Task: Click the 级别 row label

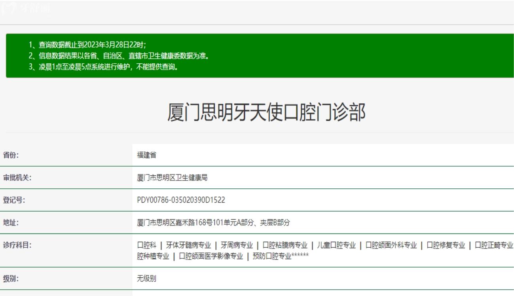Action: pos(11,279)
